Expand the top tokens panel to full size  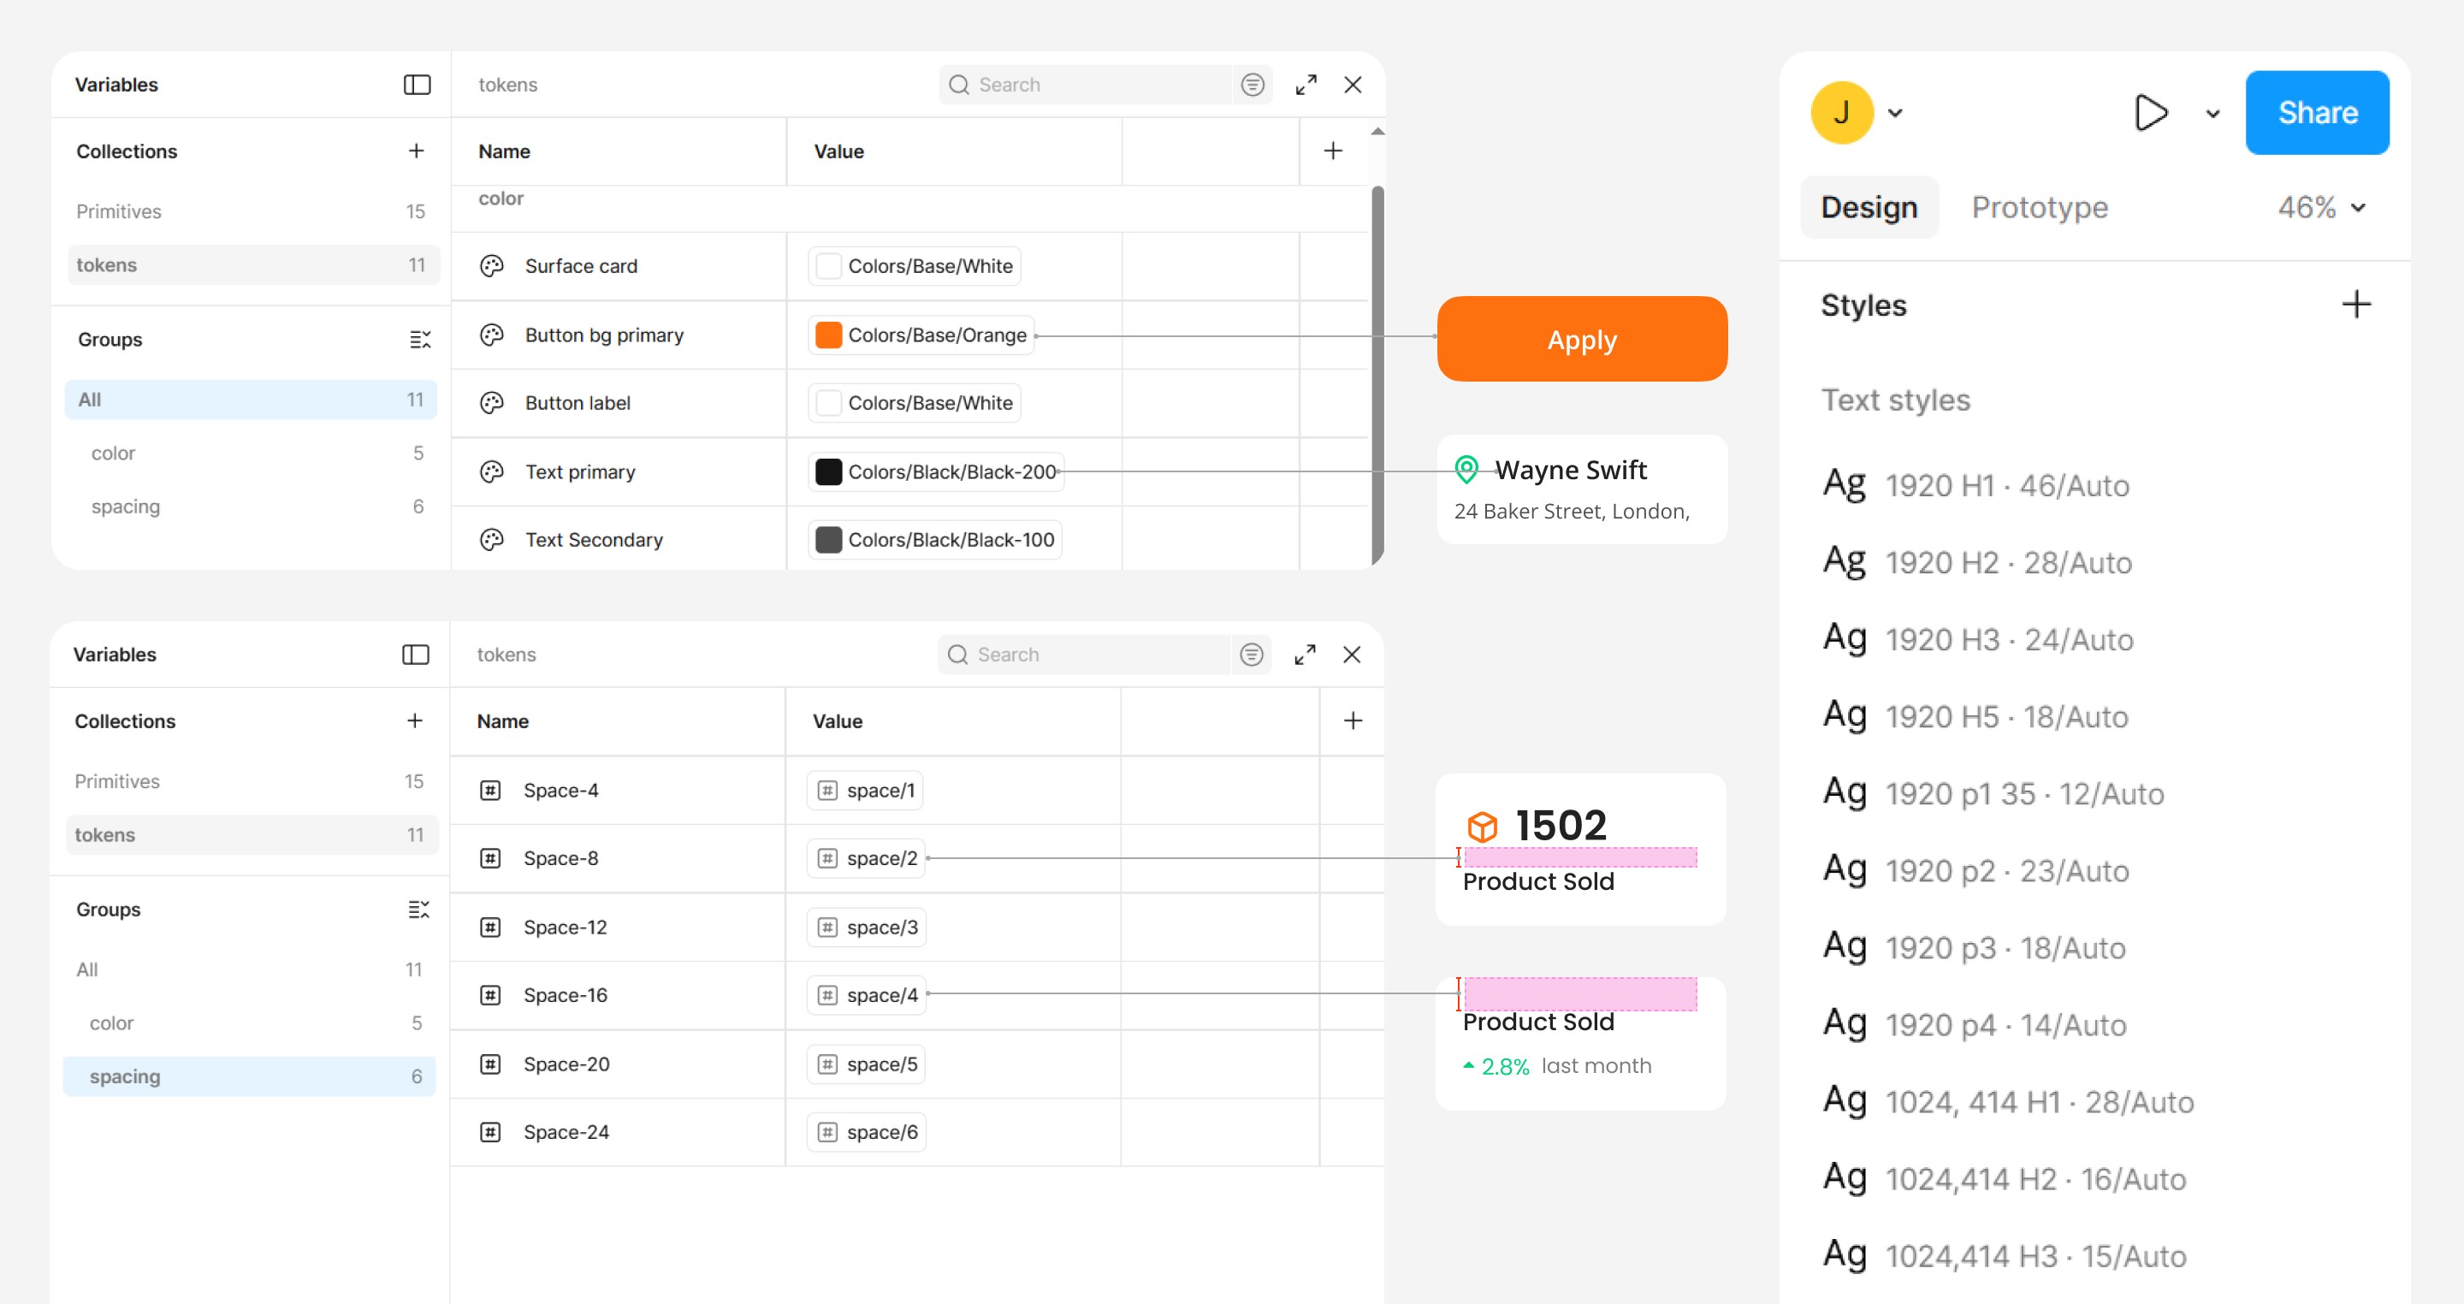click(x=1306, y=86)
